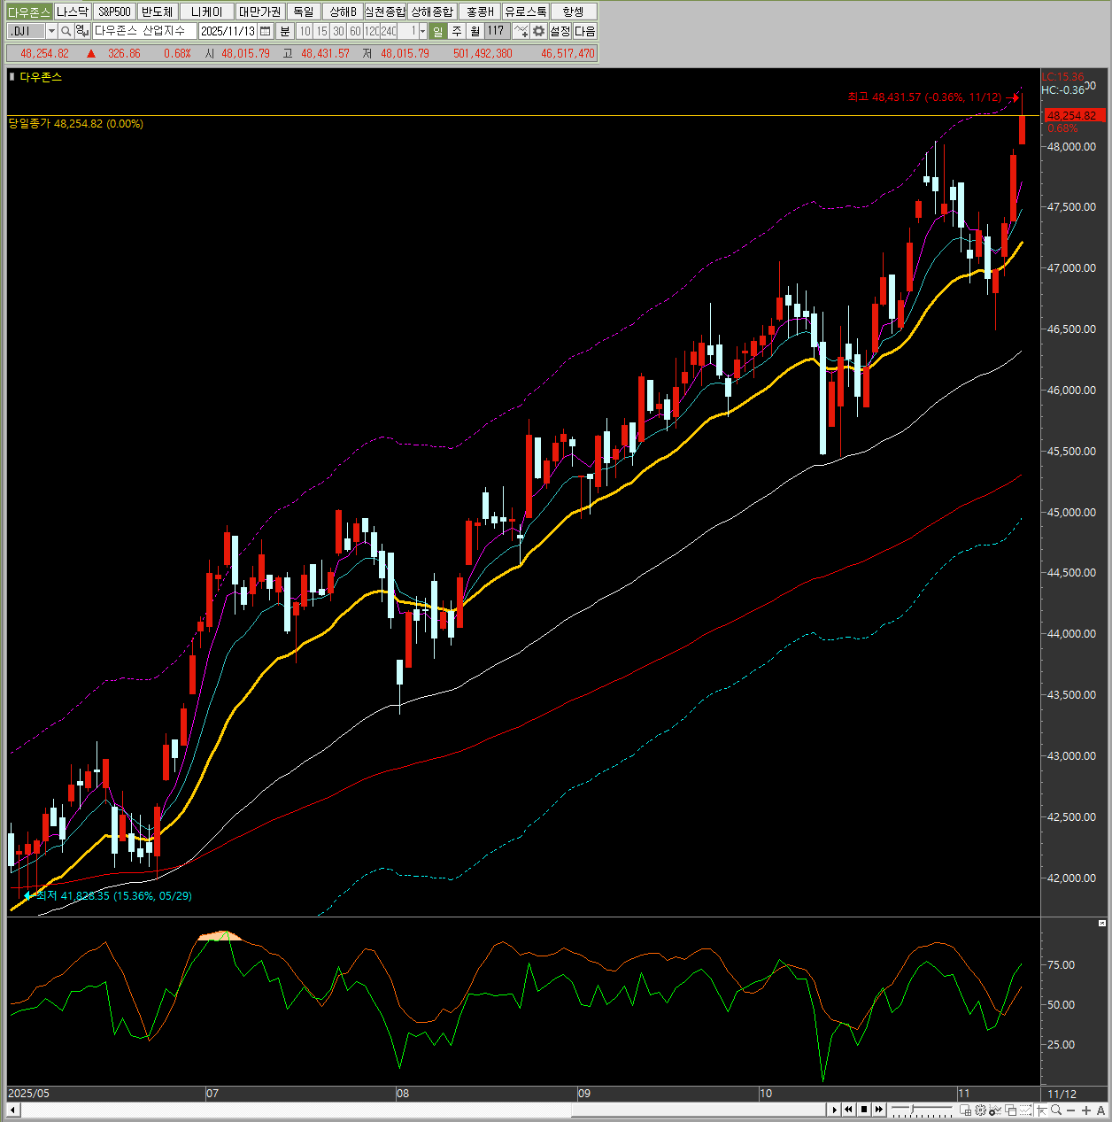Click the 117 bar count field
The image size is (1112, 1122).
click(x=497, y=31)
